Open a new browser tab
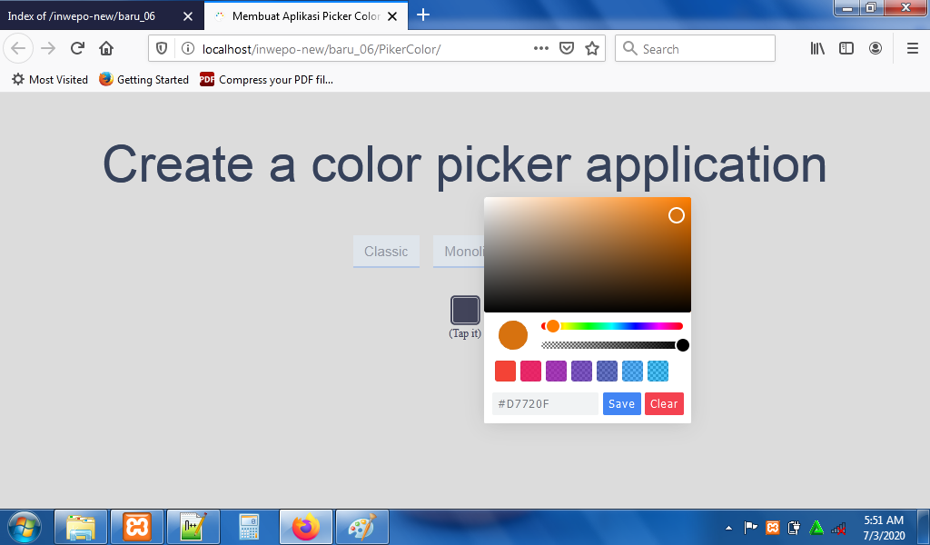 pyautogui.click(x=422, y=15)
